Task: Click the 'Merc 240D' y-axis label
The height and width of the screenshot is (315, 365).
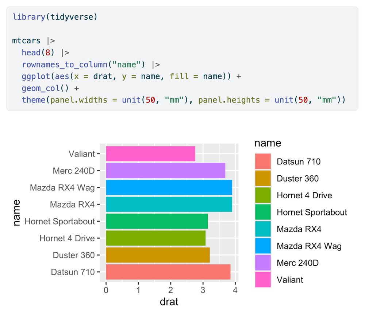Action: (74, 171)
